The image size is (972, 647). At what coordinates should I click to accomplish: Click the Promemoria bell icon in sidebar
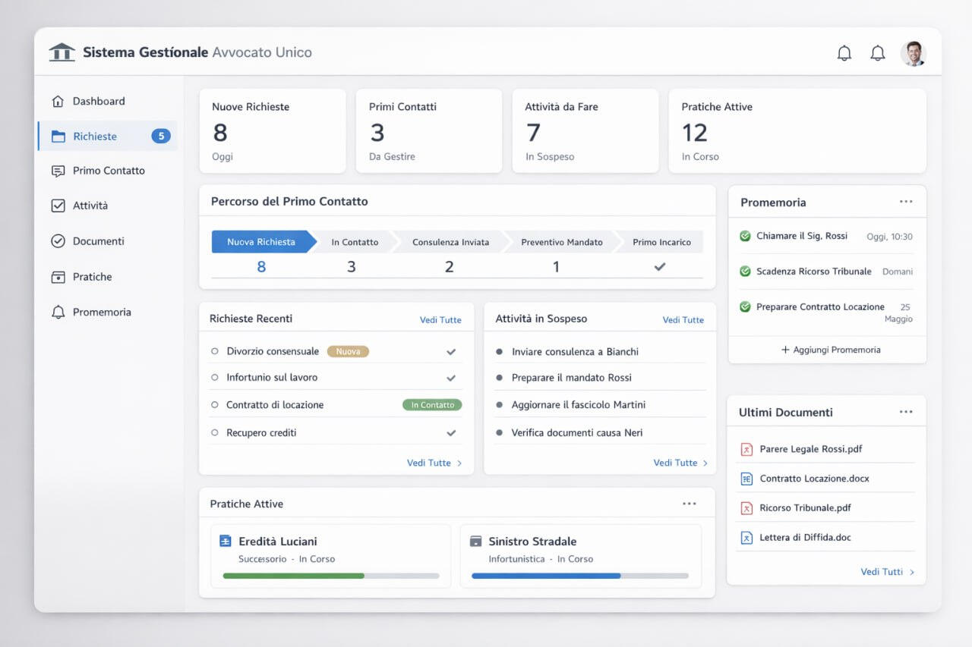pos(58,313)
